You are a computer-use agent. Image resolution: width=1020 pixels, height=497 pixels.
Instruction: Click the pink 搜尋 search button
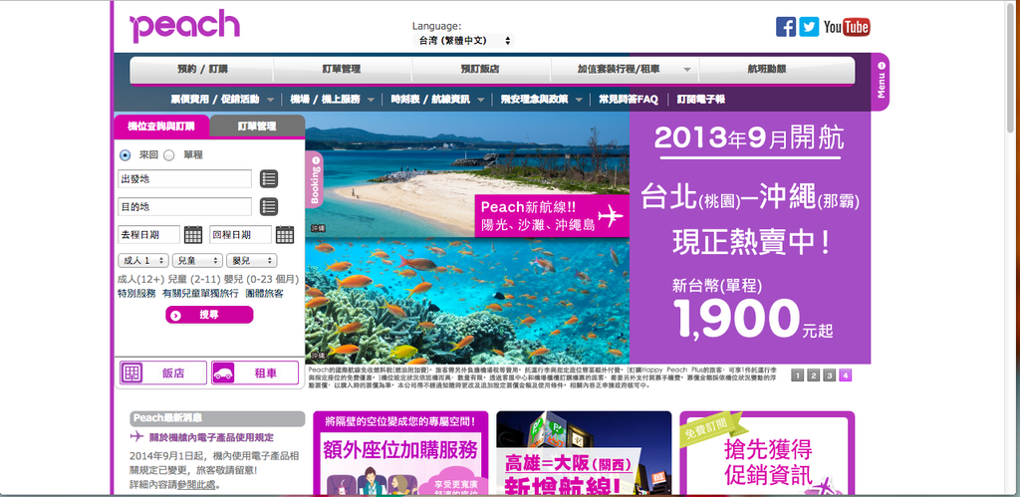[x=209, y=315]
